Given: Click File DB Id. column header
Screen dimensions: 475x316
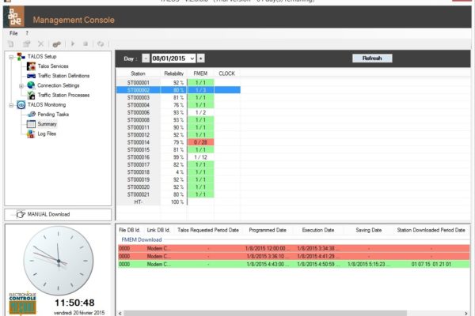Looking at the screenshot, I should 129,230.
